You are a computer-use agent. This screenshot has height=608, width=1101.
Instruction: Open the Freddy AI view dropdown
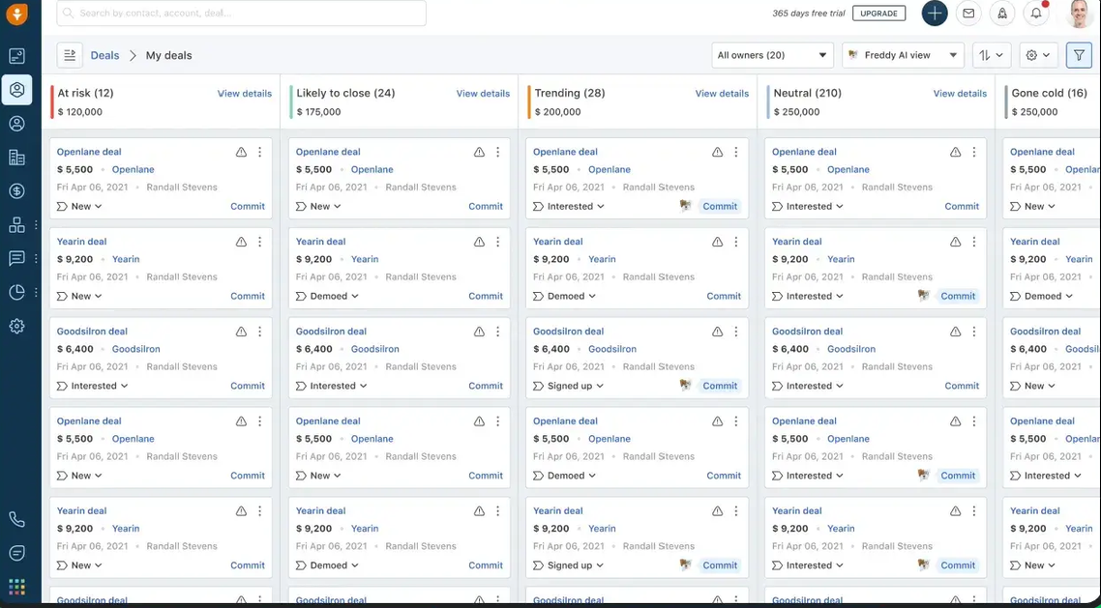coord(903,55)
